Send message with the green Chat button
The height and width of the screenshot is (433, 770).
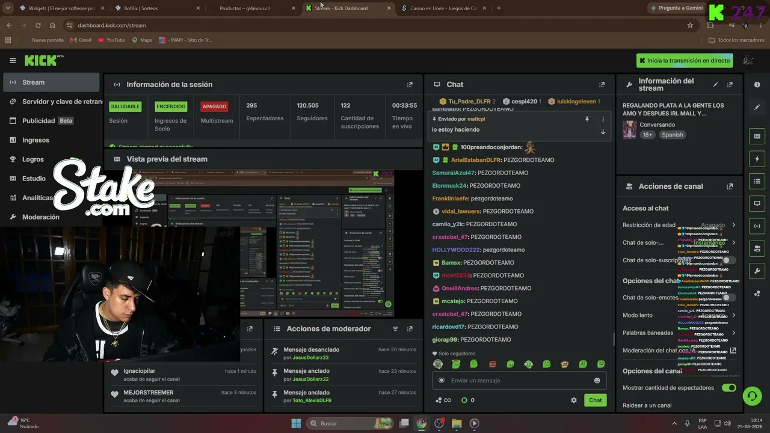coord(595,400)
